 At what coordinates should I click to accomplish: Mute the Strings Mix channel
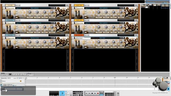(17, 20)
